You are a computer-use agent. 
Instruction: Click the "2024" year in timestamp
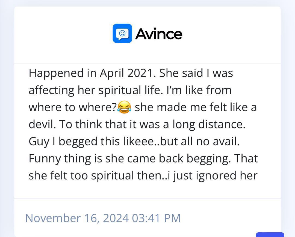[x=116, y=218]
